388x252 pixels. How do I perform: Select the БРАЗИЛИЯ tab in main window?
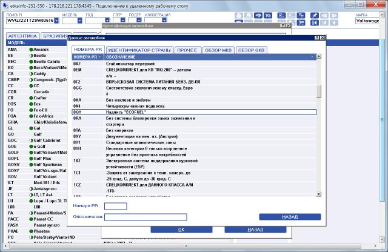coord(55,36)
